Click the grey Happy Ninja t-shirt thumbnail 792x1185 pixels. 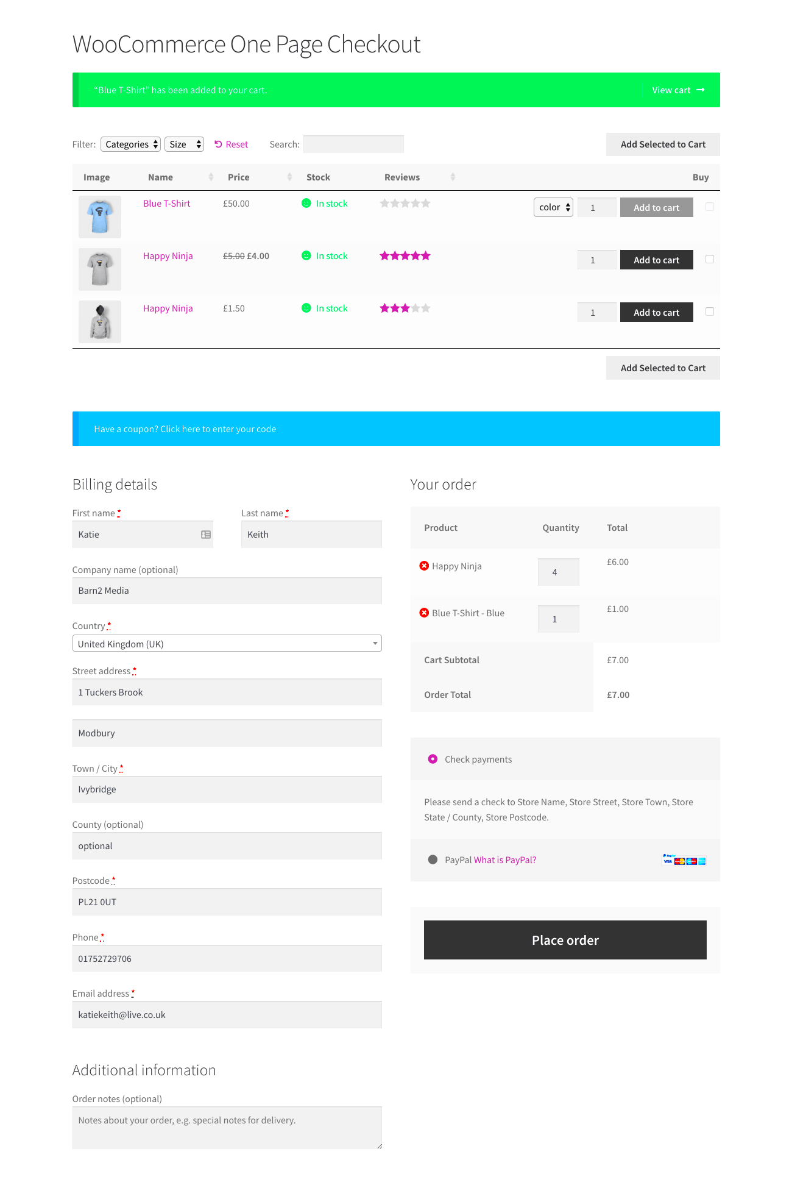100,269
